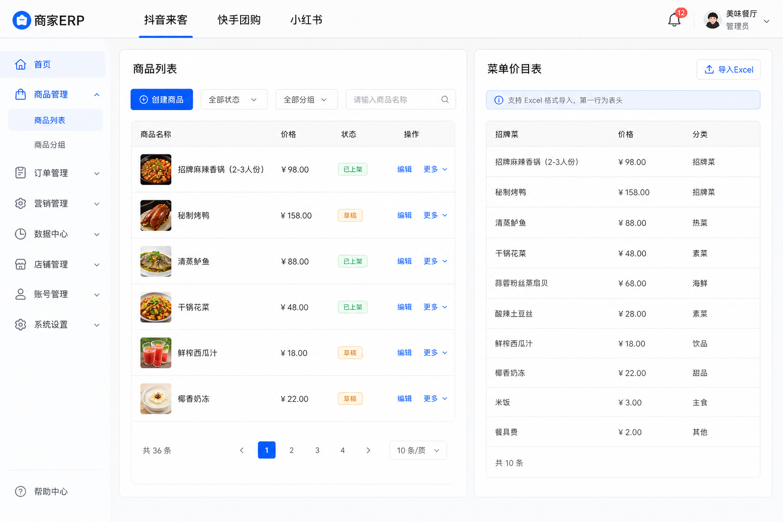
Task: Edit 招牌麻辣香锅 via 编辑 link
Action: (404, 169)
